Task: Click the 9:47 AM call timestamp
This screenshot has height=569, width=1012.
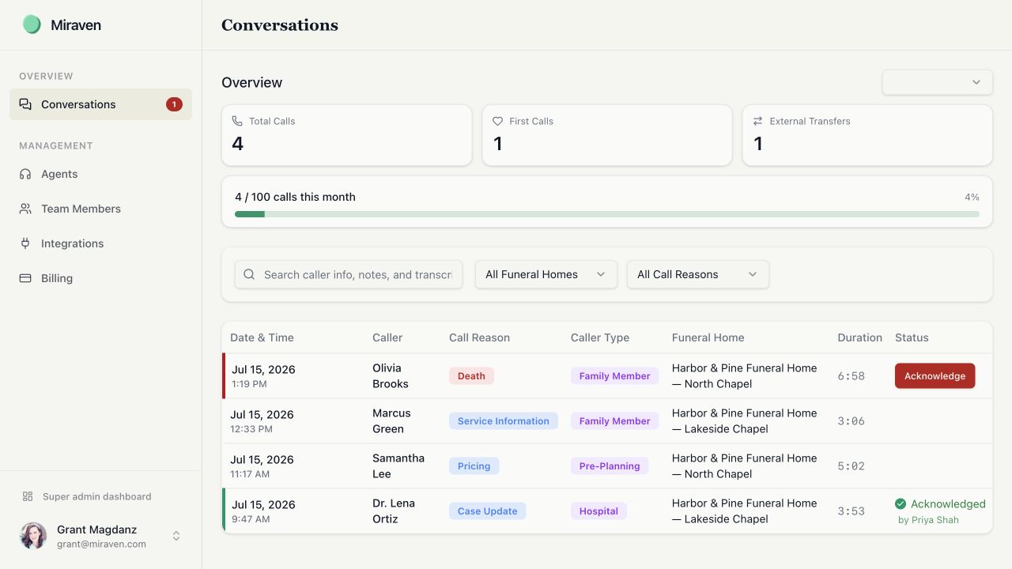Action: 250,519
